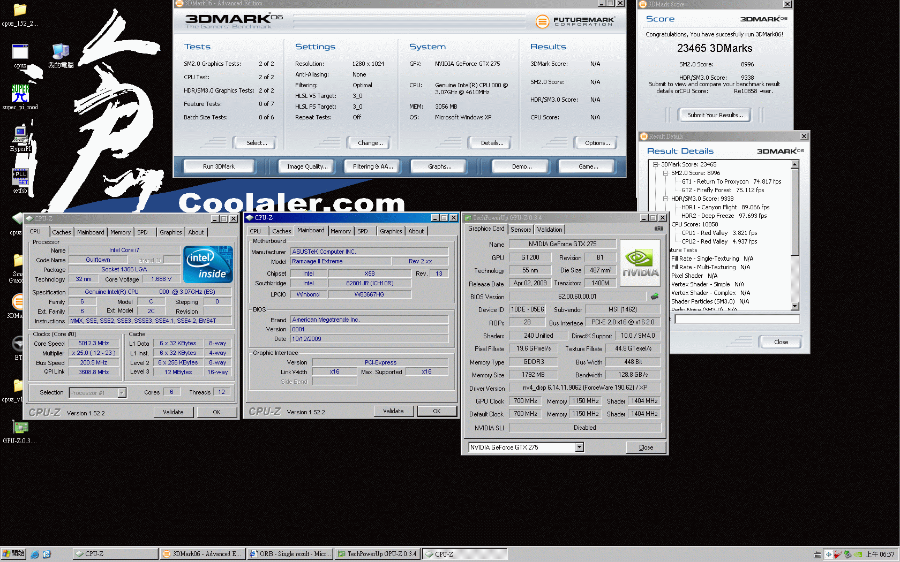Open the 我的電腦 (My Computer) desktop icon

pyautogui.click(x=61, y=56)
